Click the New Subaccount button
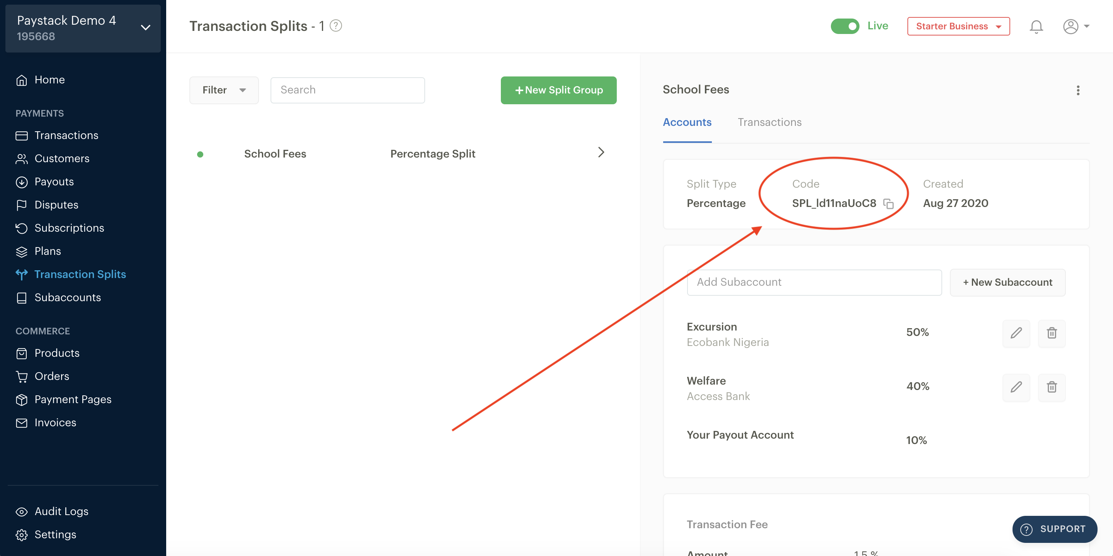 [1007, 283]
